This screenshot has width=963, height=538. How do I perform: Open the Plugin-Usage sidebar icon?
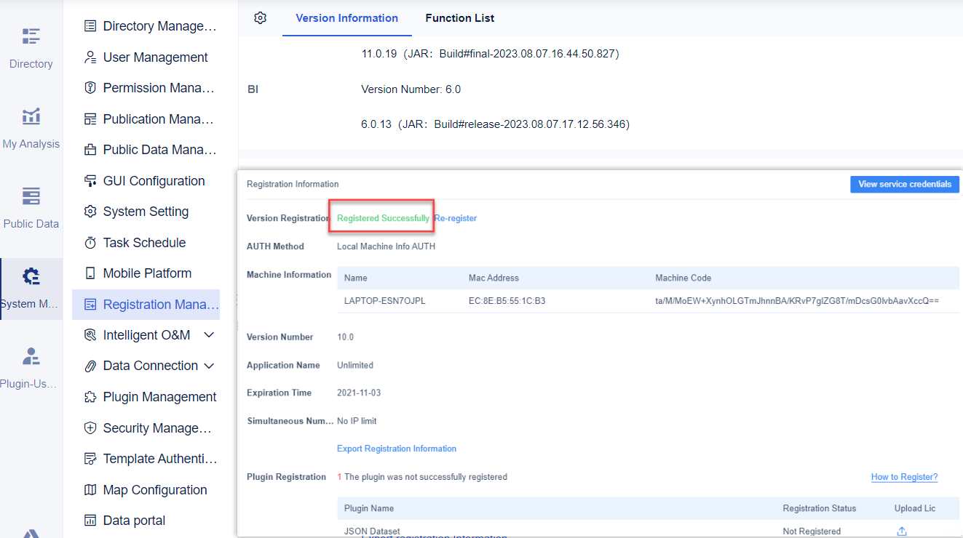click(x=31, y=364)
